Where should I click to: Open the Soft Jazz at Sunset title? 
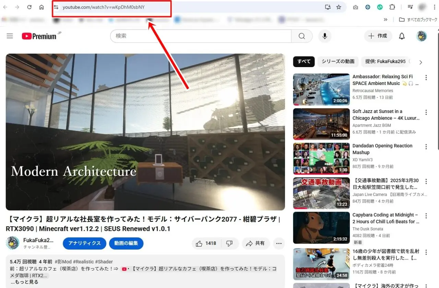pos(386,115)
